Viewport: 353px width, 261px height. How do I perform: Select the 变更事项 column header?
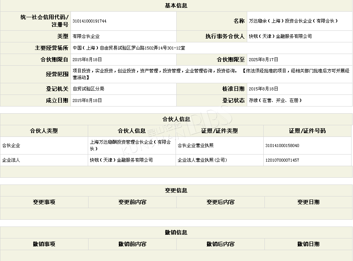click(x=44, y=202)
